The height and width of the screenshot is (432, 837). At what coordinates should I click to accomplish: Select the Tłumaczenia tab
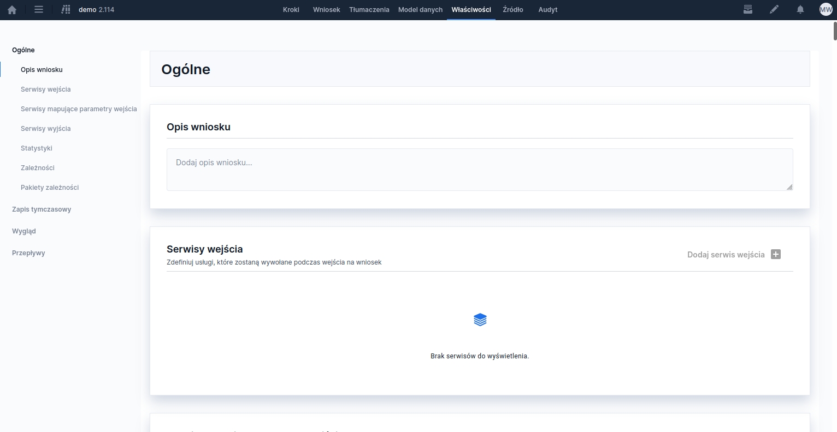coord(369,10)
